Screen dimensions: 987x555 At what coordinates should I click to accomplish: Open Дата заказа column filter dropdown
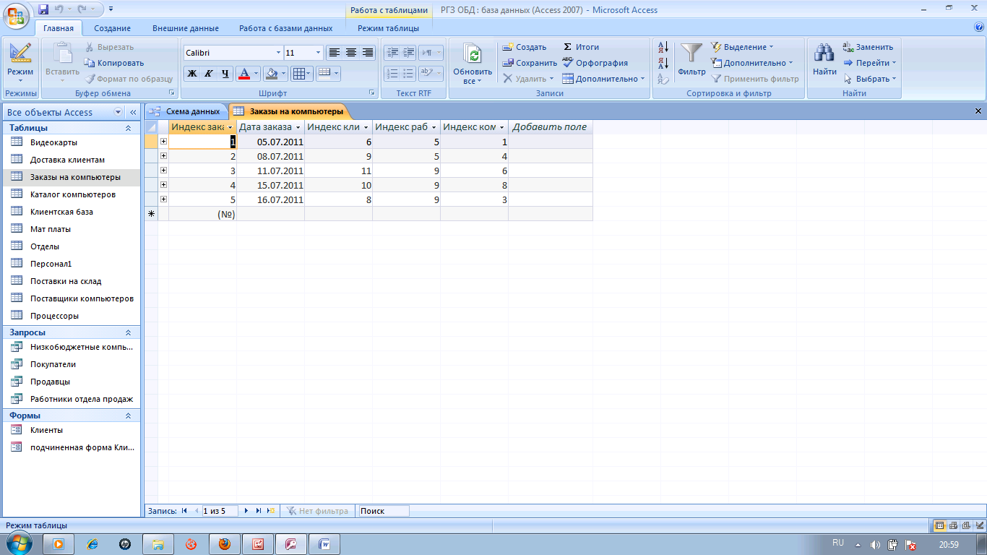pos(298,127)
